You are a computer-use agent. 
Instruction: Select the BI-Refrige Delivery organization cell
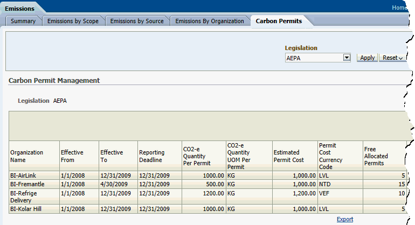coord(34,196)
